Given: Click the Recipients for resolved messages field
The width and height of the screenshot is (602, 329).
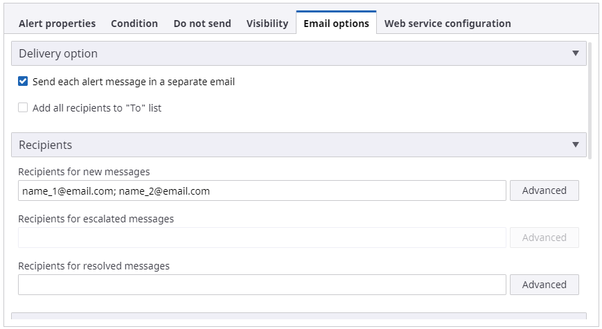Looking at the screenshot, I should pos(262,285).
